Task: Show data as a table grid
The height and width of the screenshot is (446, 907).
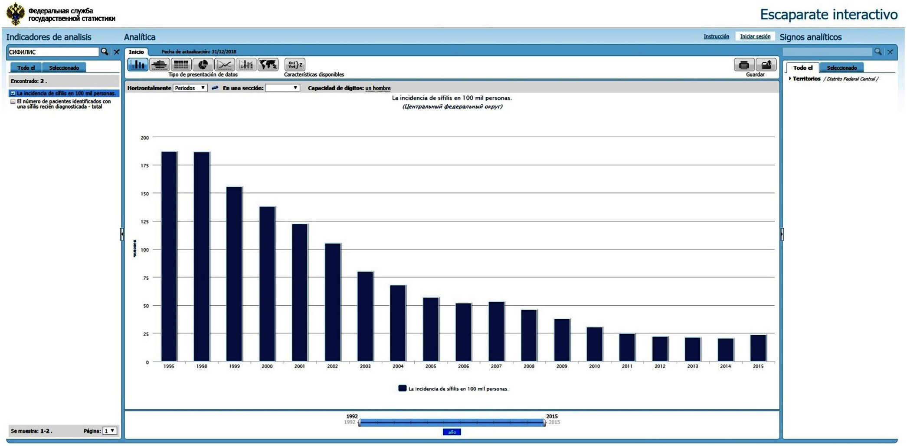Action: (x=181, y=65)
